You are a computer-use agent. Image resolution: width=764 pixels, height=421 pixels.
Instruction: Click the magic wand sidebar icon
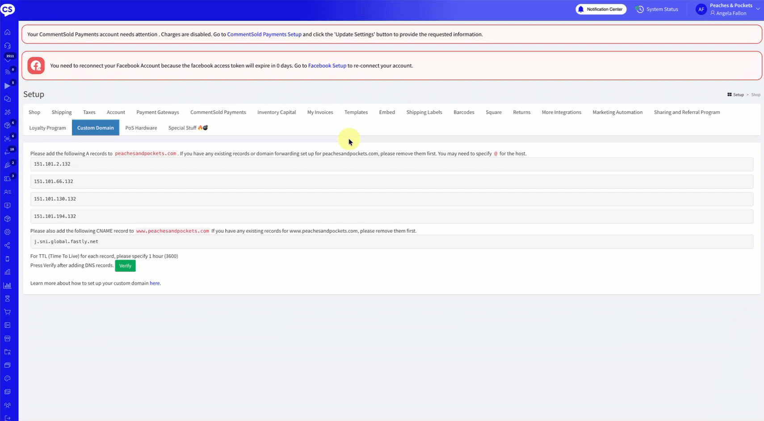(x=8, y=112)
